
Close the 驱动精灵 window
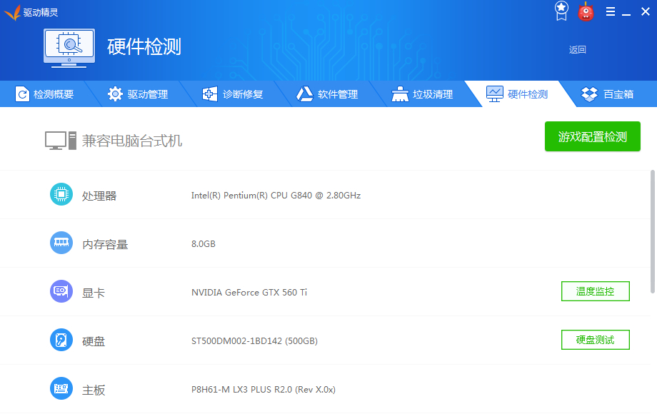click(646, 11)
